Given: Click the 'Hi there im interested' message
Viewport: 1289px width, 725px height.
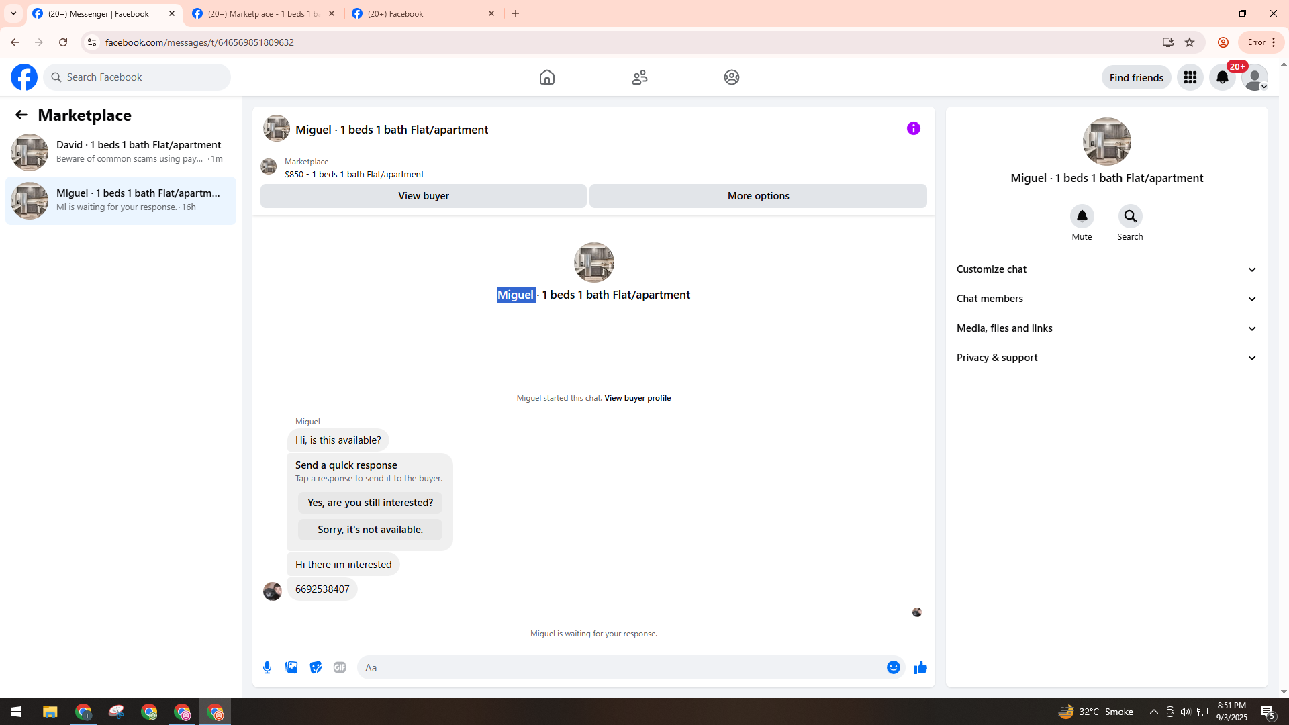Looking at the screenshot, I should pos(344,565).
